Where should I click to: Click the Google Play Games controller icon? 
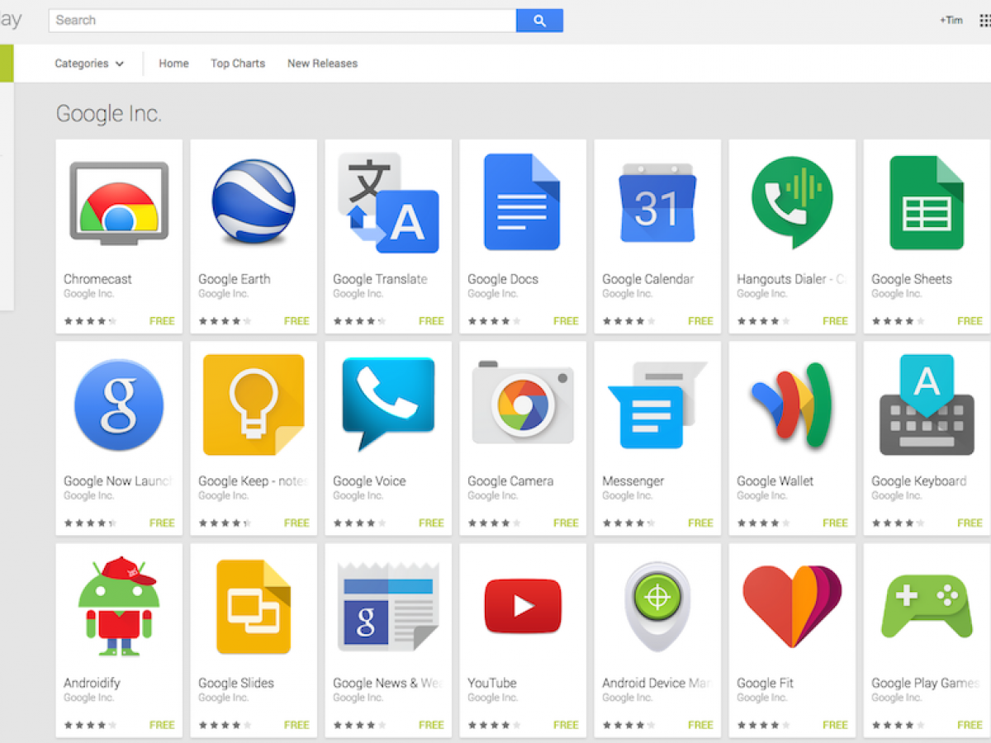pyautogui.click(x=927, y=607)
